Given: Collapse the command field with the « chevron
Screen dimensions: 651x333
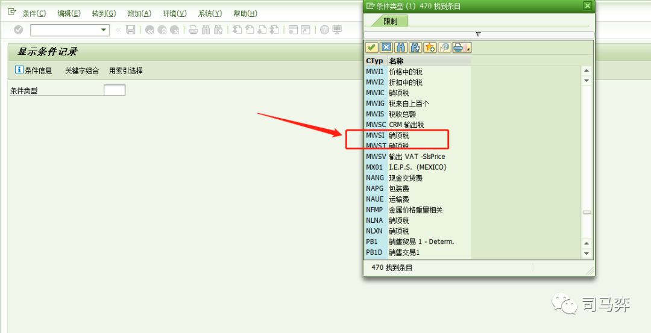Looking at the screenshot, I should (x=118, y=30).
